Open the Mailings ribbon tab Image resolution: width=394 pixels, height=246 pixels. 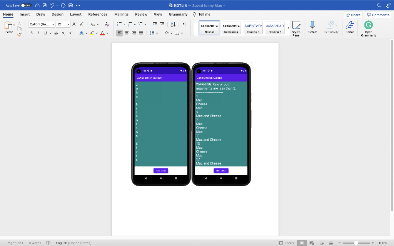point(121,14)
